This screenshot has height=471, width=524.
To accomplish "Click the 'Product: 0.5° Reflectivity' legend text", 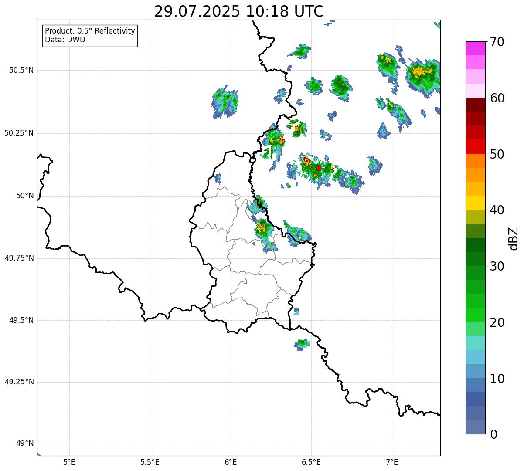I will tap(90, 31).
